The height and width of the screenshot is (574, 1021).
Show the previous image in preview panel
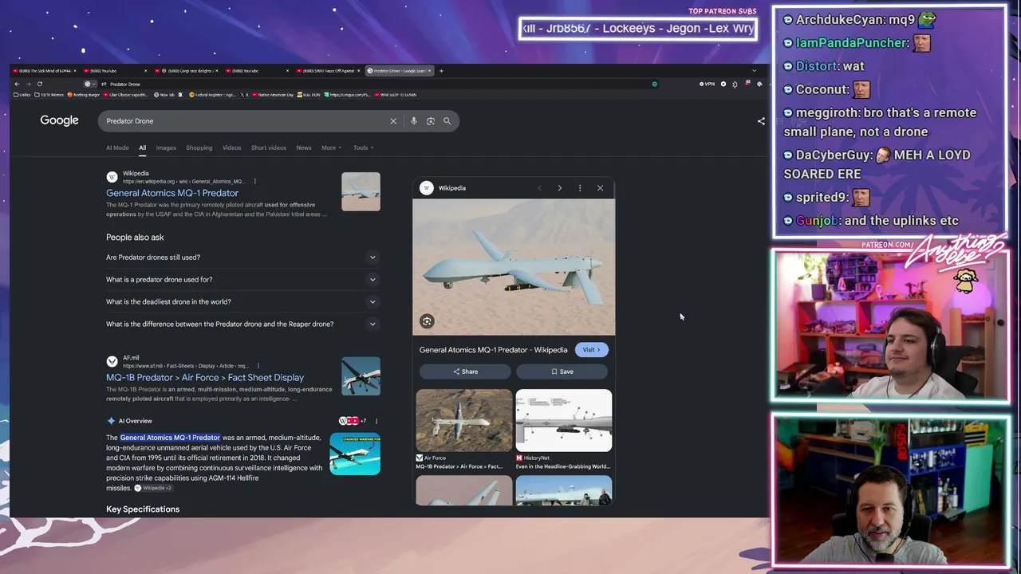coord(539,188)
